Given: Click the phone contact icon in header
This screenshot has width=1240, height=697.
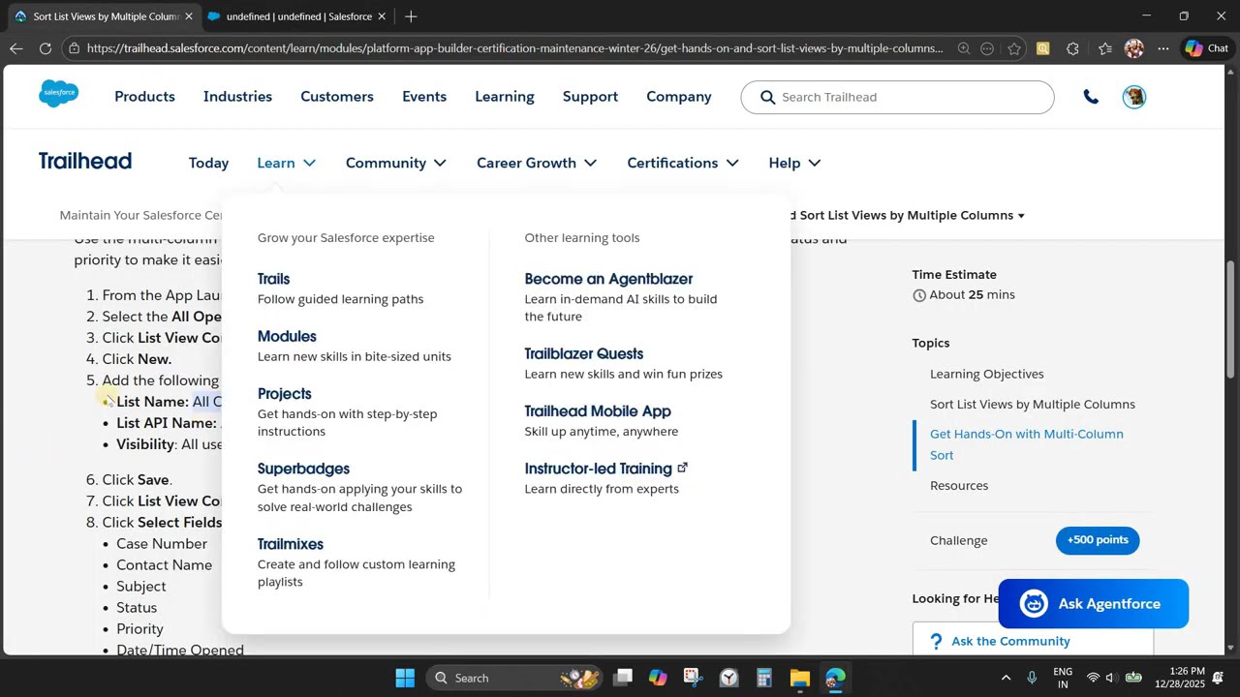Looking at the screenshot, I should point(1091,97).
